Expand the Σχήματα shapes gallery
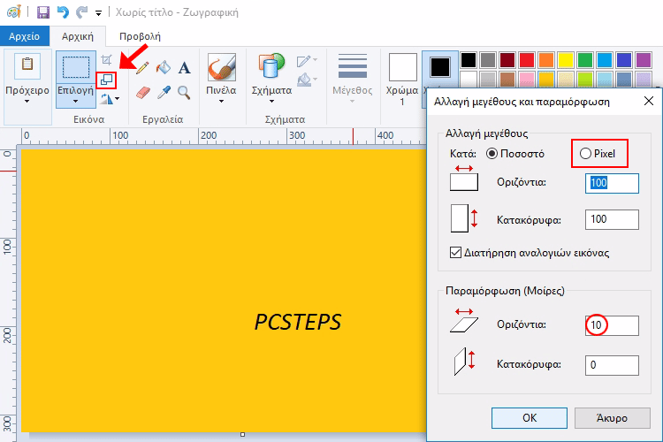 pos(271,101)
